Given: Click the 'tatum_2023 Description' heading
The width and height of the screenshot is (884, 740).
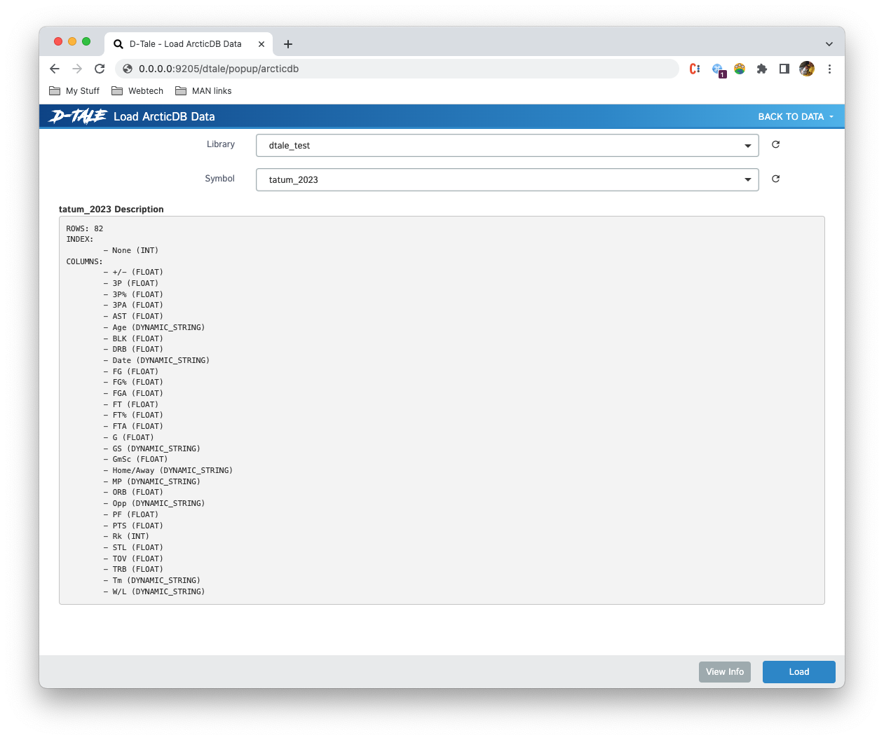Looking at the screenshot, I should tap(111, 209).
